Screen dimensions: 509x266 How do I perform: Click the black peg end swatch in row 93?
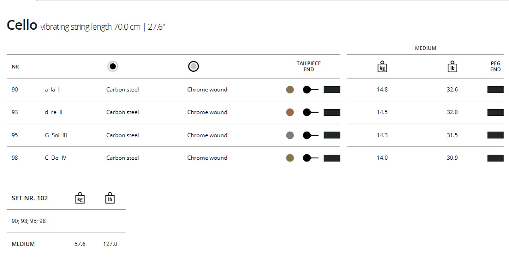496,112
